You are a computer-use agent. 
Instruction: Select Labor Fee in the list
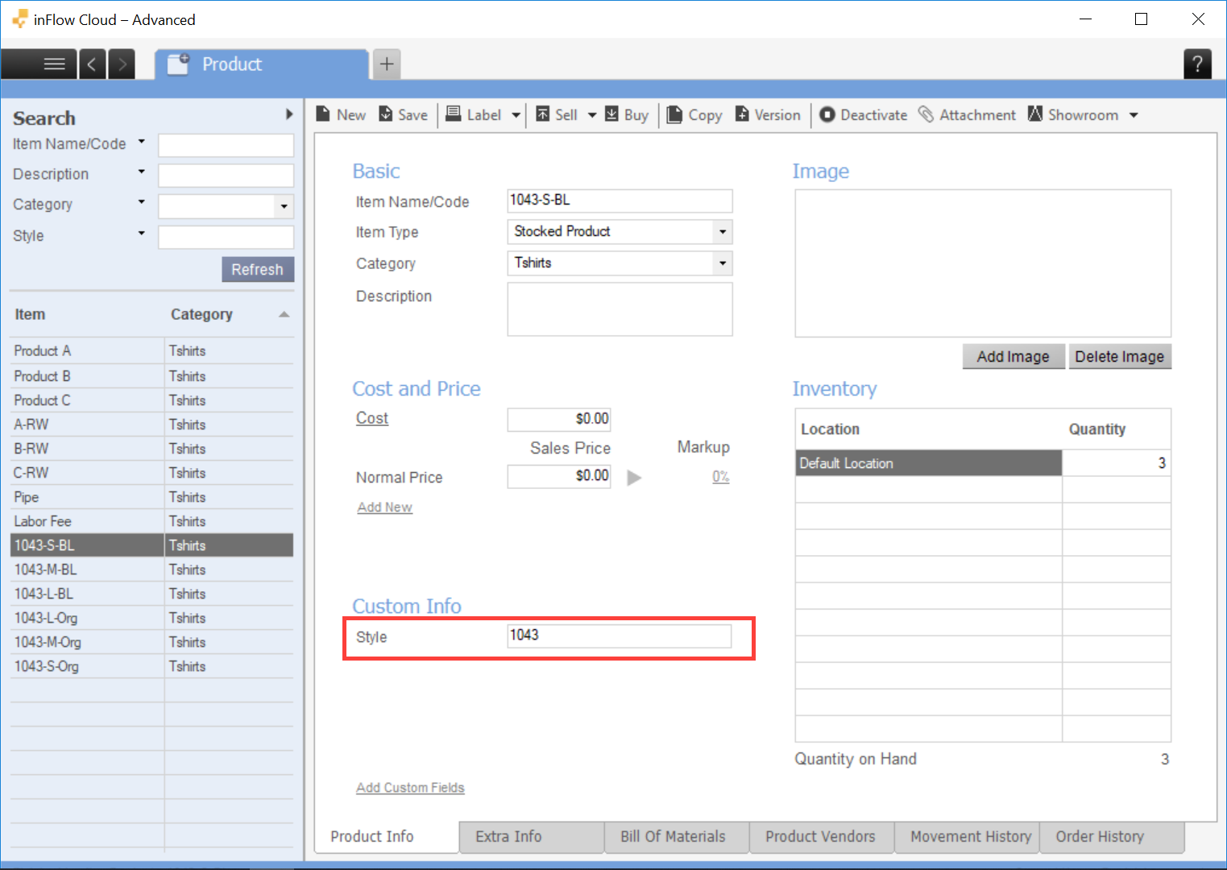(x=151, y=521)
